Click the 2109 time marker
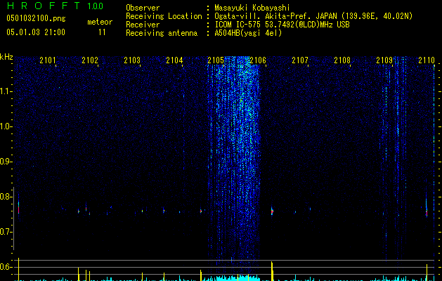 (384, 60)
